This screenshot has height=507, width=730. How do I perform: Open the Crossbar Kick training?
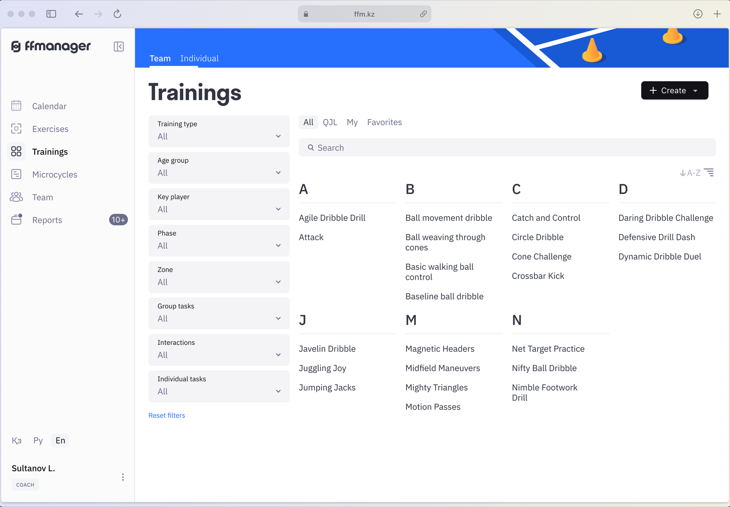[x=538, y=276]
